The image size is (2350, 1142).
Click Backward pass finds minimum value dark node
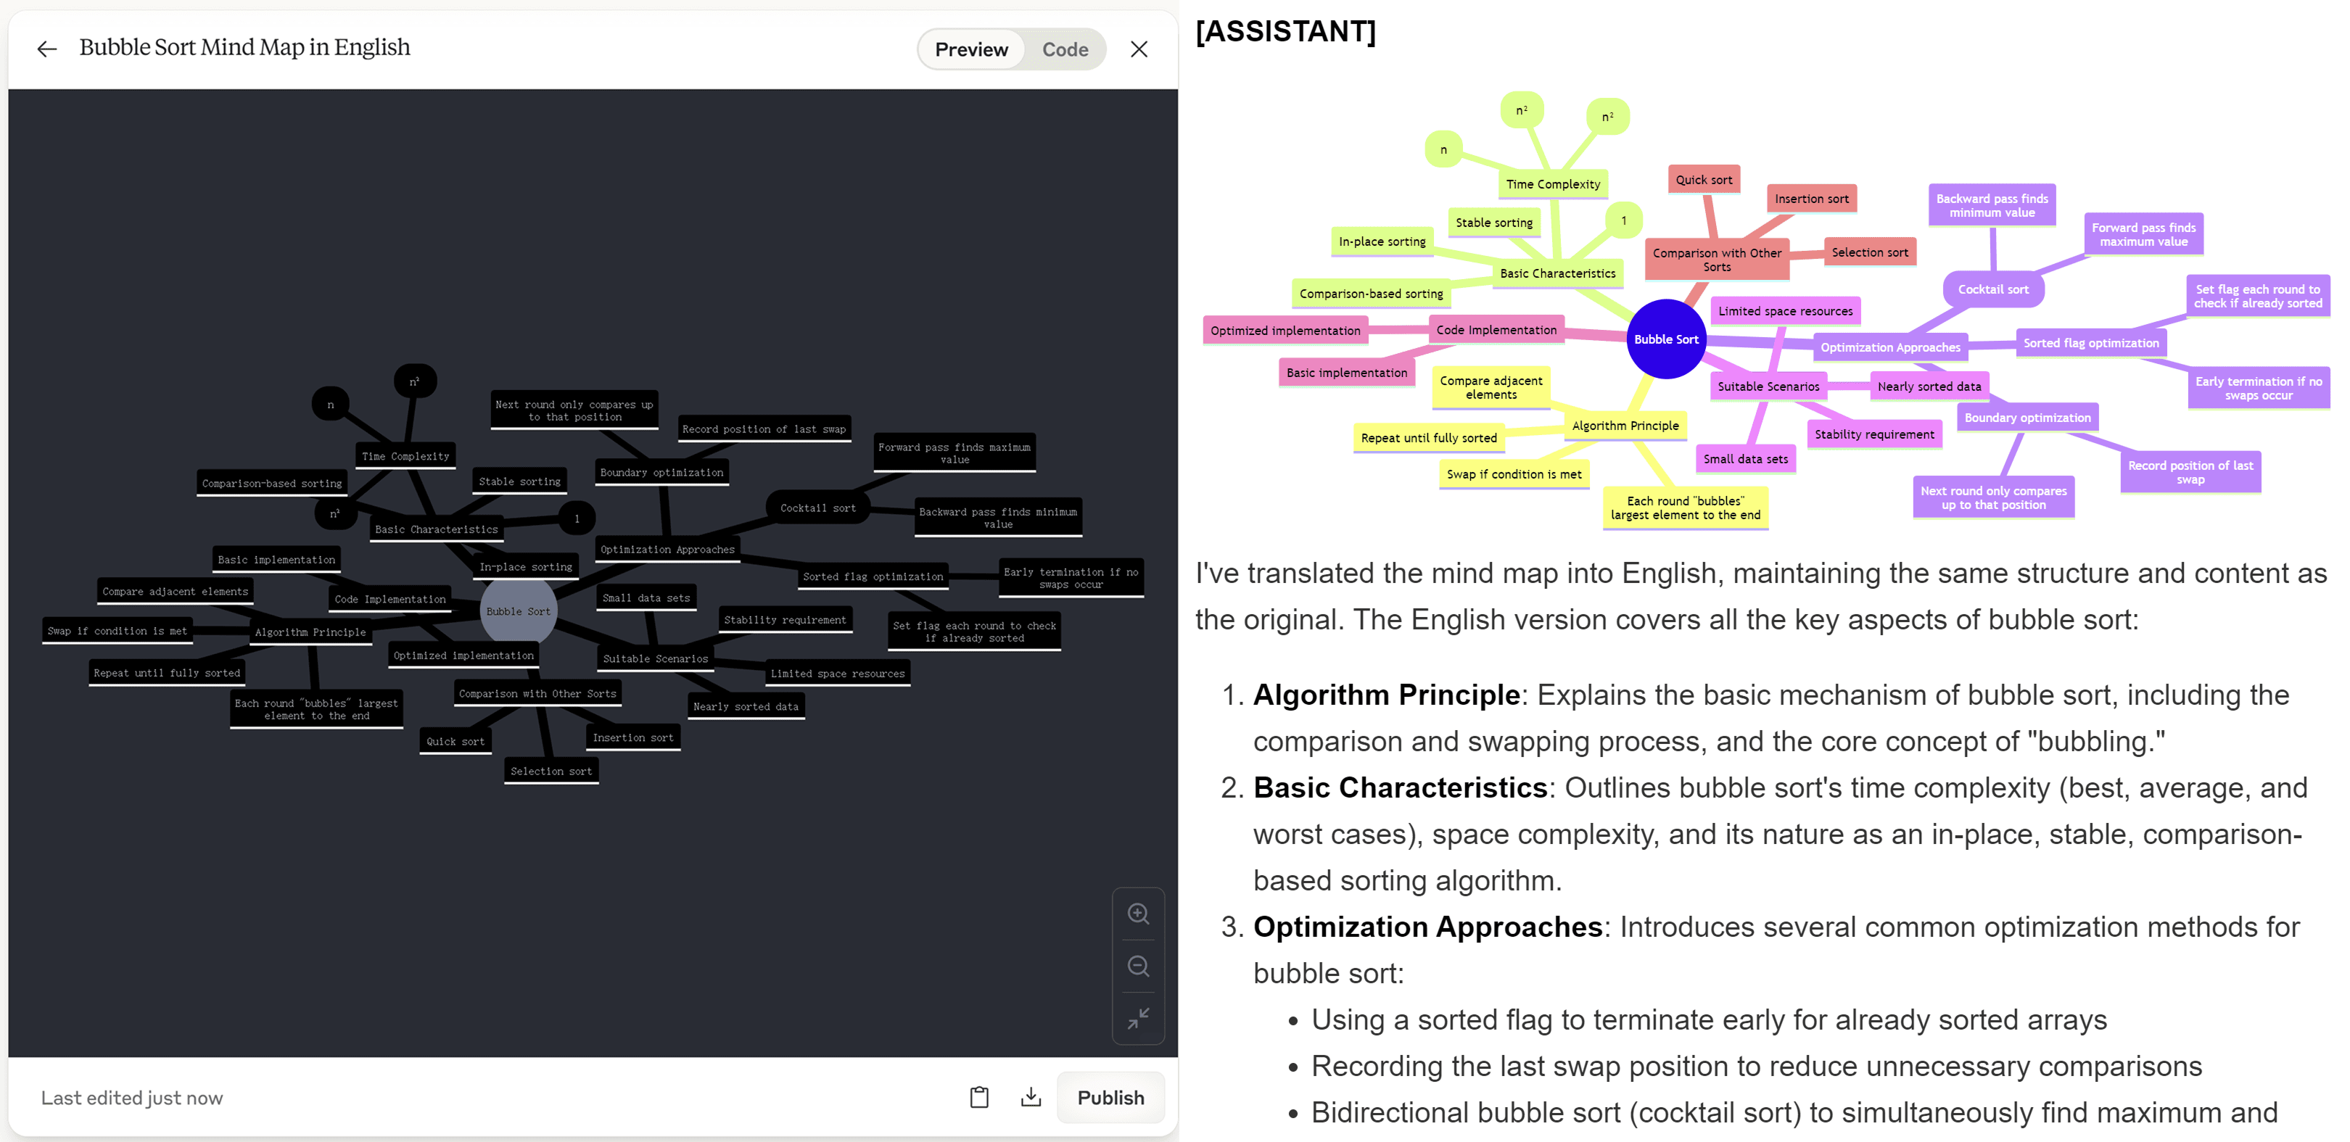[998, 518]
